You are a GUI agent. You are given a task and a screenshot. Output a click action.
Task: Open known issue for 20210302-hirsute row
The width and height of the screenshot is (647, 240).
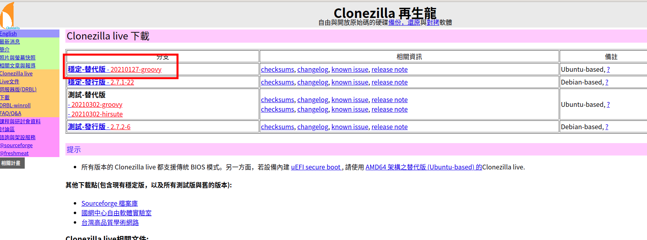(x=350, y=109)
